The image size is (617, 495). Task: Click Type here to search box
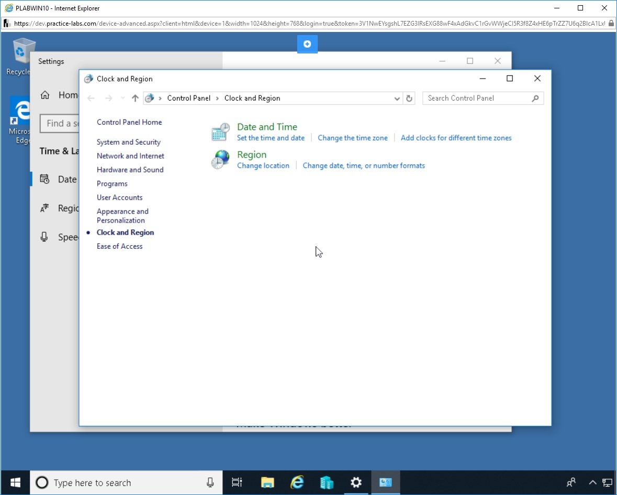(x=126, y=482)
